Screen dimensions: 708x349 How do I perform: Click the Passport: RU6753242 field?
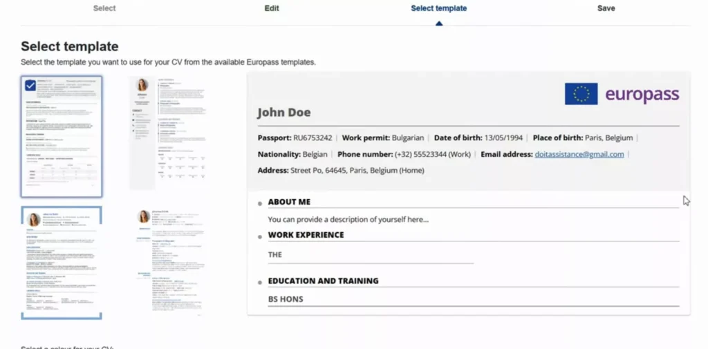tap(295, 138)
